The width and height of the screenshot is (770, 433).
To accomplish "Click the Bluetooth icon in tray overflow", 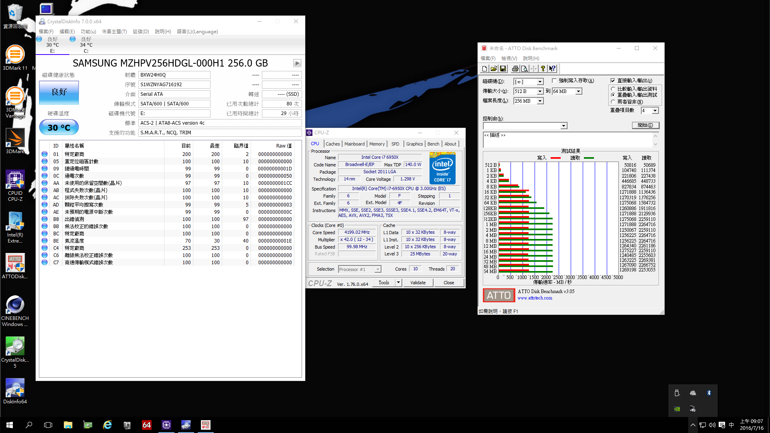I will 709,393.
